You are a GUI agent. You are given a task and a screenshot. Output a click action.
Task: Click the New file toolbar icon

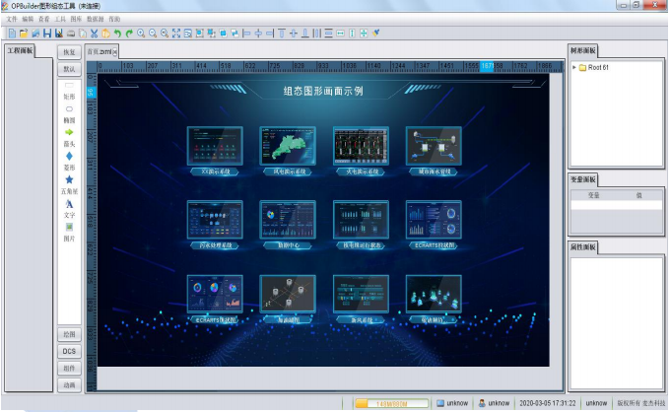pos(12,34)
